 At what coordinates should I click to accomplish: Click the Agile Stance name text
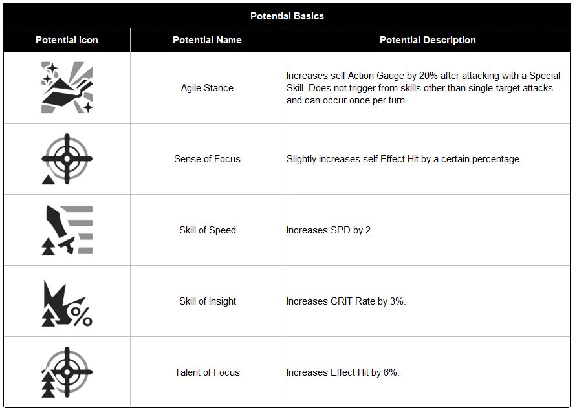click(207, 88)
